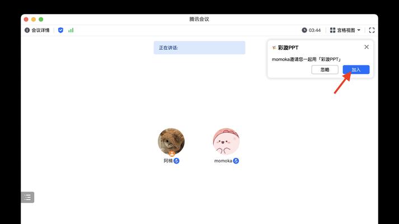Open the list panel button at the left edge

tap(27, 197)
